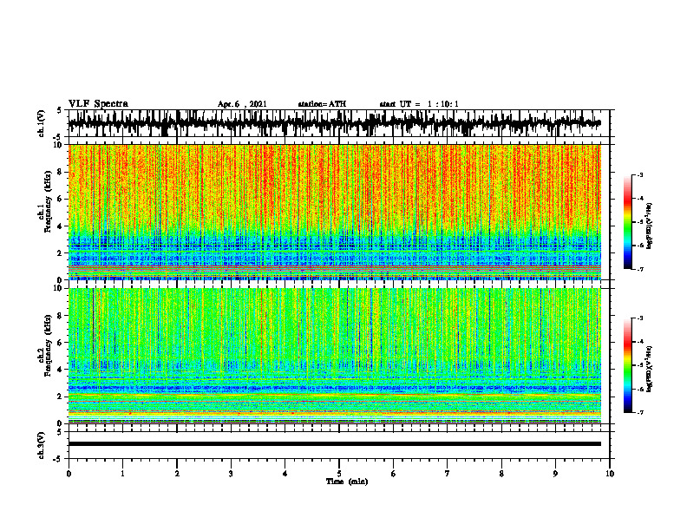The height and width of the screenshot is (531, 687).
Task: Click the "6" kHz tick of ch.1 spectrogram
Action: pyautogui.click(x=61, y=199)
